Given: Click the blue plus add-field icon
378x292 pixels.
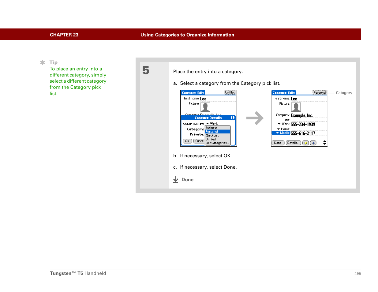Looking at the screenshot, I should [313, 143].
